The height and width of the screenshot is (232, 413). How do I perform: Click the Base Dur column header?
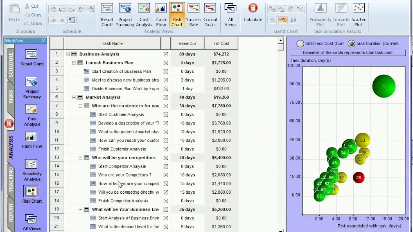tap(187, 43)
